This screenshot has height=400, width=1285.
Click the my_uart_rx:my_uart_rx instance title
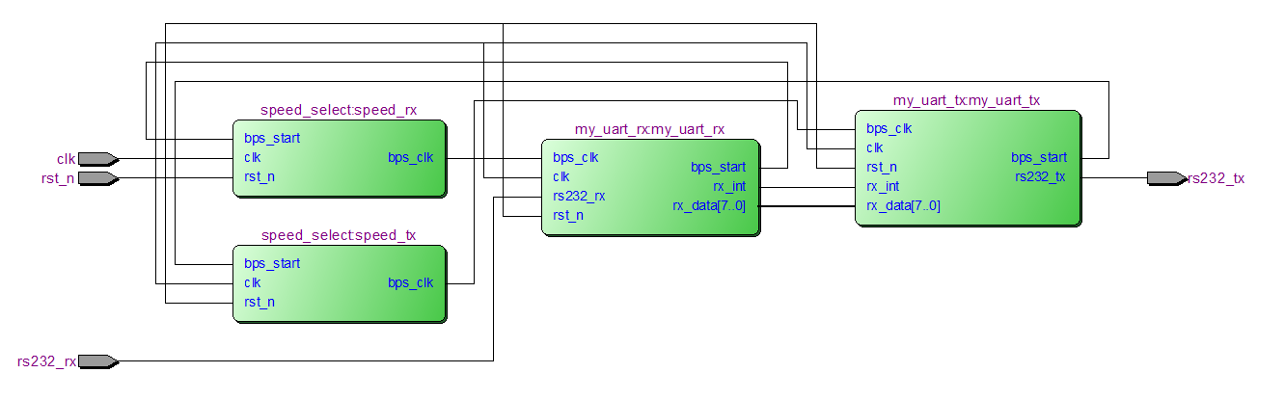pos(649,129)
